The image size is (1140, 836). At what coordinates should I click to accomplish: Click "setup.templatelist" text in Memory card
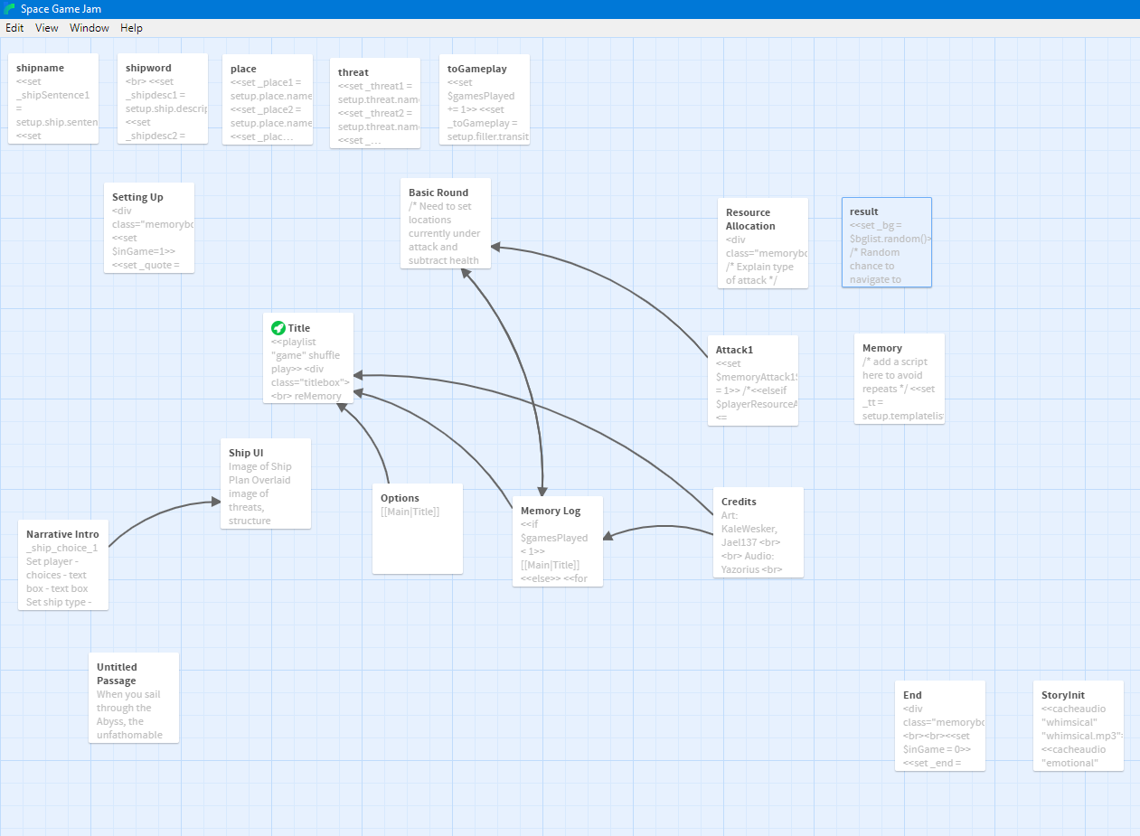[903, 416]
